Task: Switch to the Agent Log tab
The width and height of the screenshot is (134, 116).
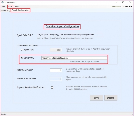Action: pyautogui.click(x=6, y=10)
